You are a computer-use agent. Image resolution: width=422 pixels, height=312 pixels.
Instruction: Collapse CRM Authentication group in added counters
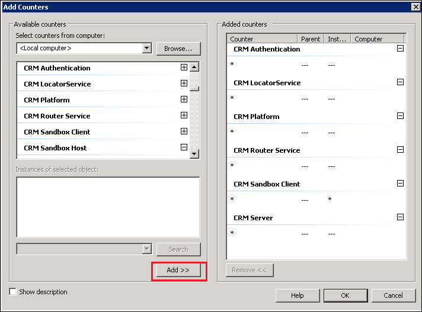pos(400,49)
